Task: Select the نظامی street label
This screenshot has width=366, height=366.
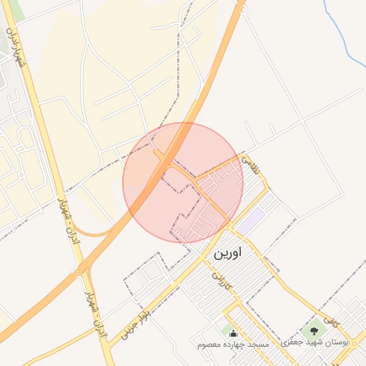Action: point(250,166)
